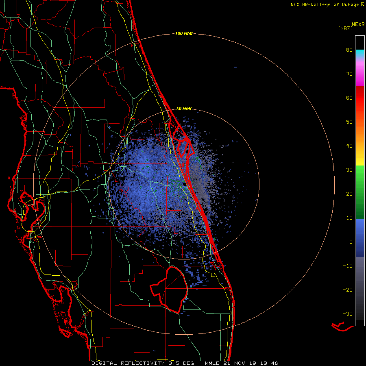Click the 20 value on the dBZ scale
Viewport: 366px width, 366px height.
pyautogui.click(x=349, y=194)
